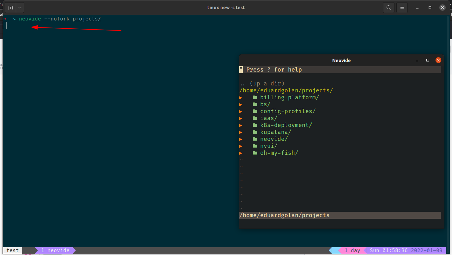This screenshot has height=255, width=452.
Task: Click the folder icon beside kupatana
Action: pyautogui.click(x=255, y=132)
